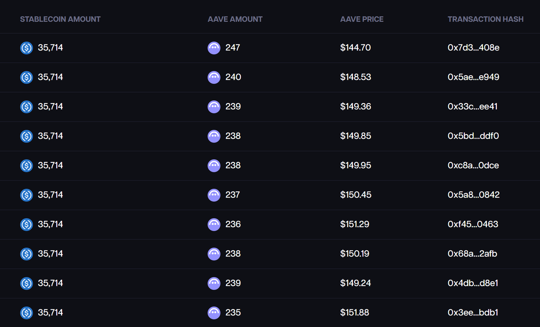Click the AAVE icon next to 236
The image size is (540, 327).
click(x=214, y=224)
